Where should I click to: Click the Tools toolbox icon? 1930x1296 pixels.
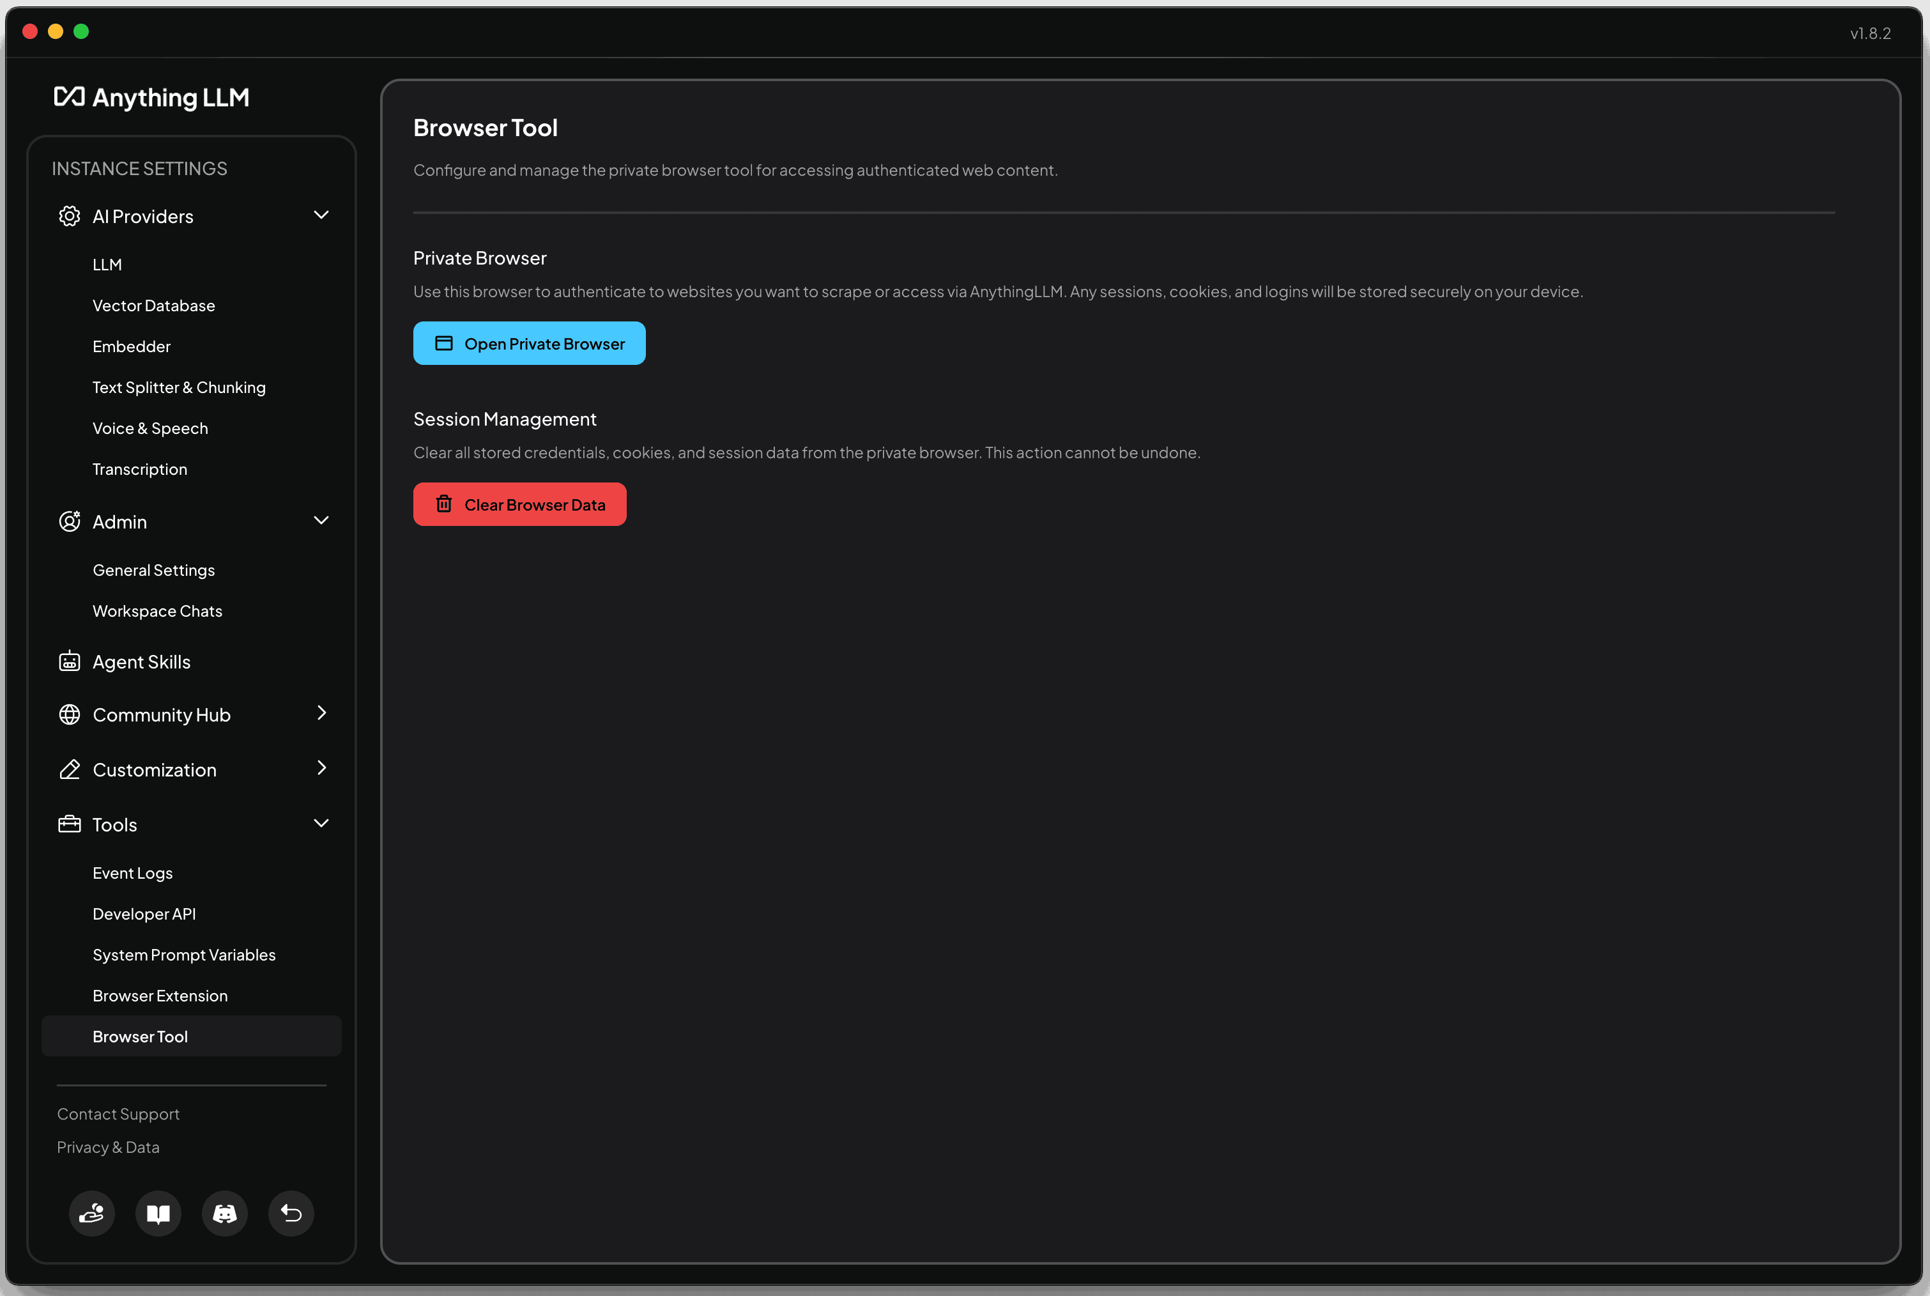tap(70, 824)
